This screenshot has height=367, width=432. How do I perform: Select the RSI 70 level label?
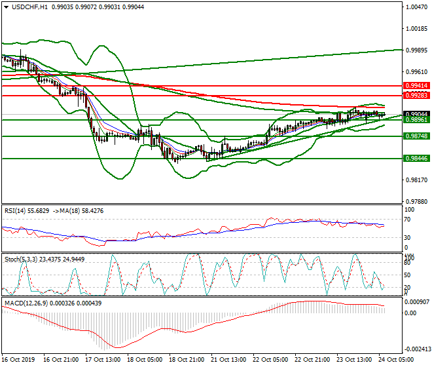point(407,220)
